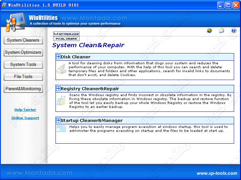Visit www.xp-tools.com footer link

[217, 173]
